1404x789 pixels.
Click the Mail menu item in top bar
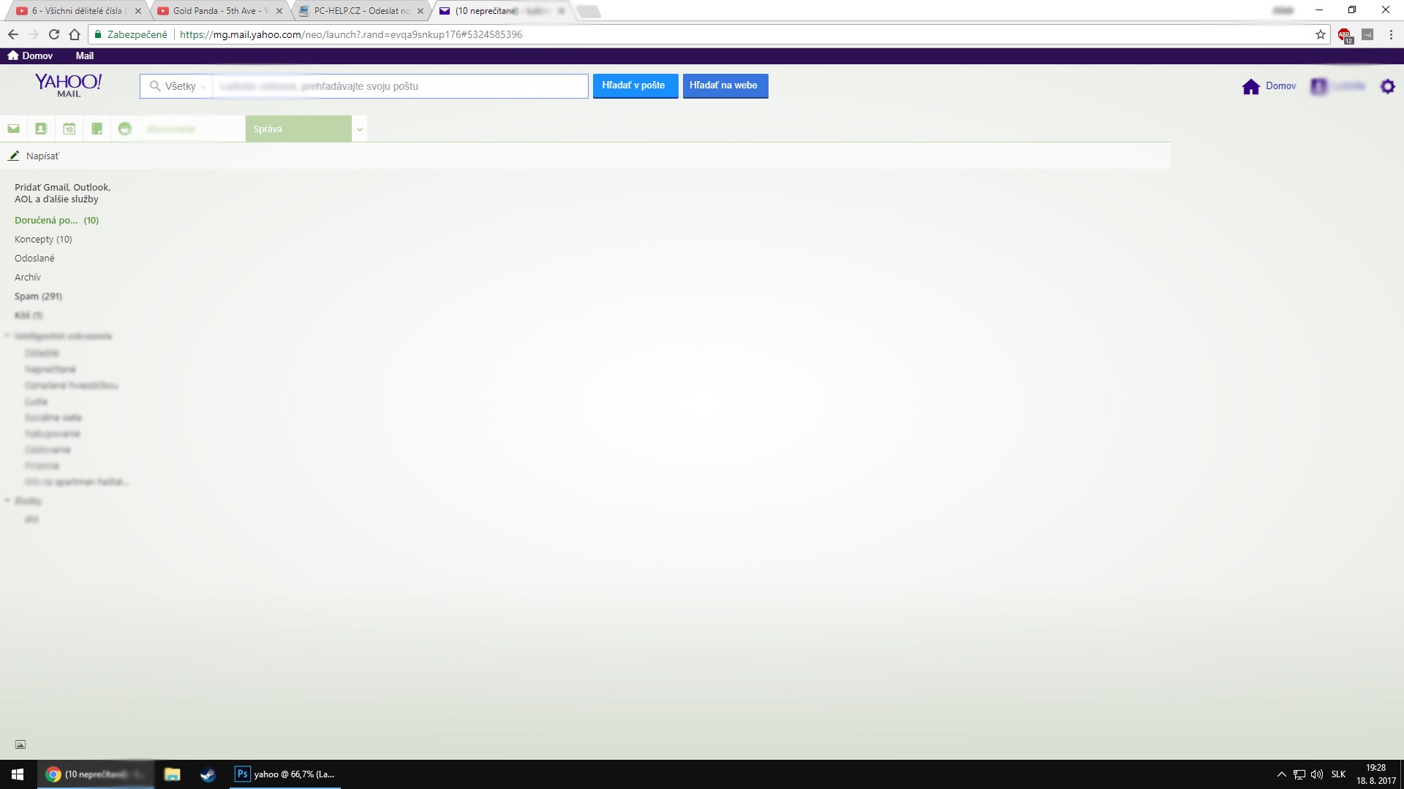tap(84, 56)
